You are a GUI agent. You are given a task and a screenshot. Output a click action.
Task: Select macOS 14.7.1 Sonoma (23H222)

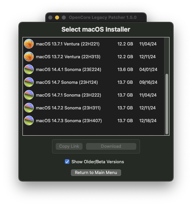[x=94, y=95]
